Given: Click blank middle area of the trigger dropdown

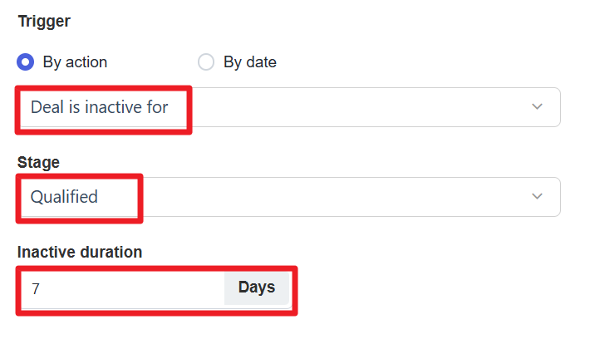Looking at the screenshot, I should pos(357,107).
